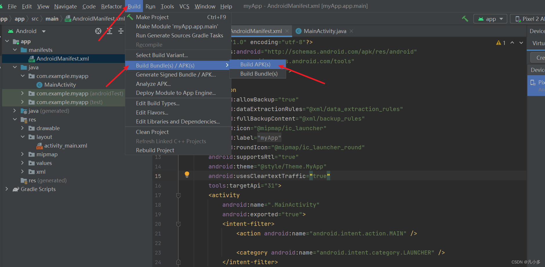
Task: Select Select Build Variant menu entry
Action: point(178,55)
